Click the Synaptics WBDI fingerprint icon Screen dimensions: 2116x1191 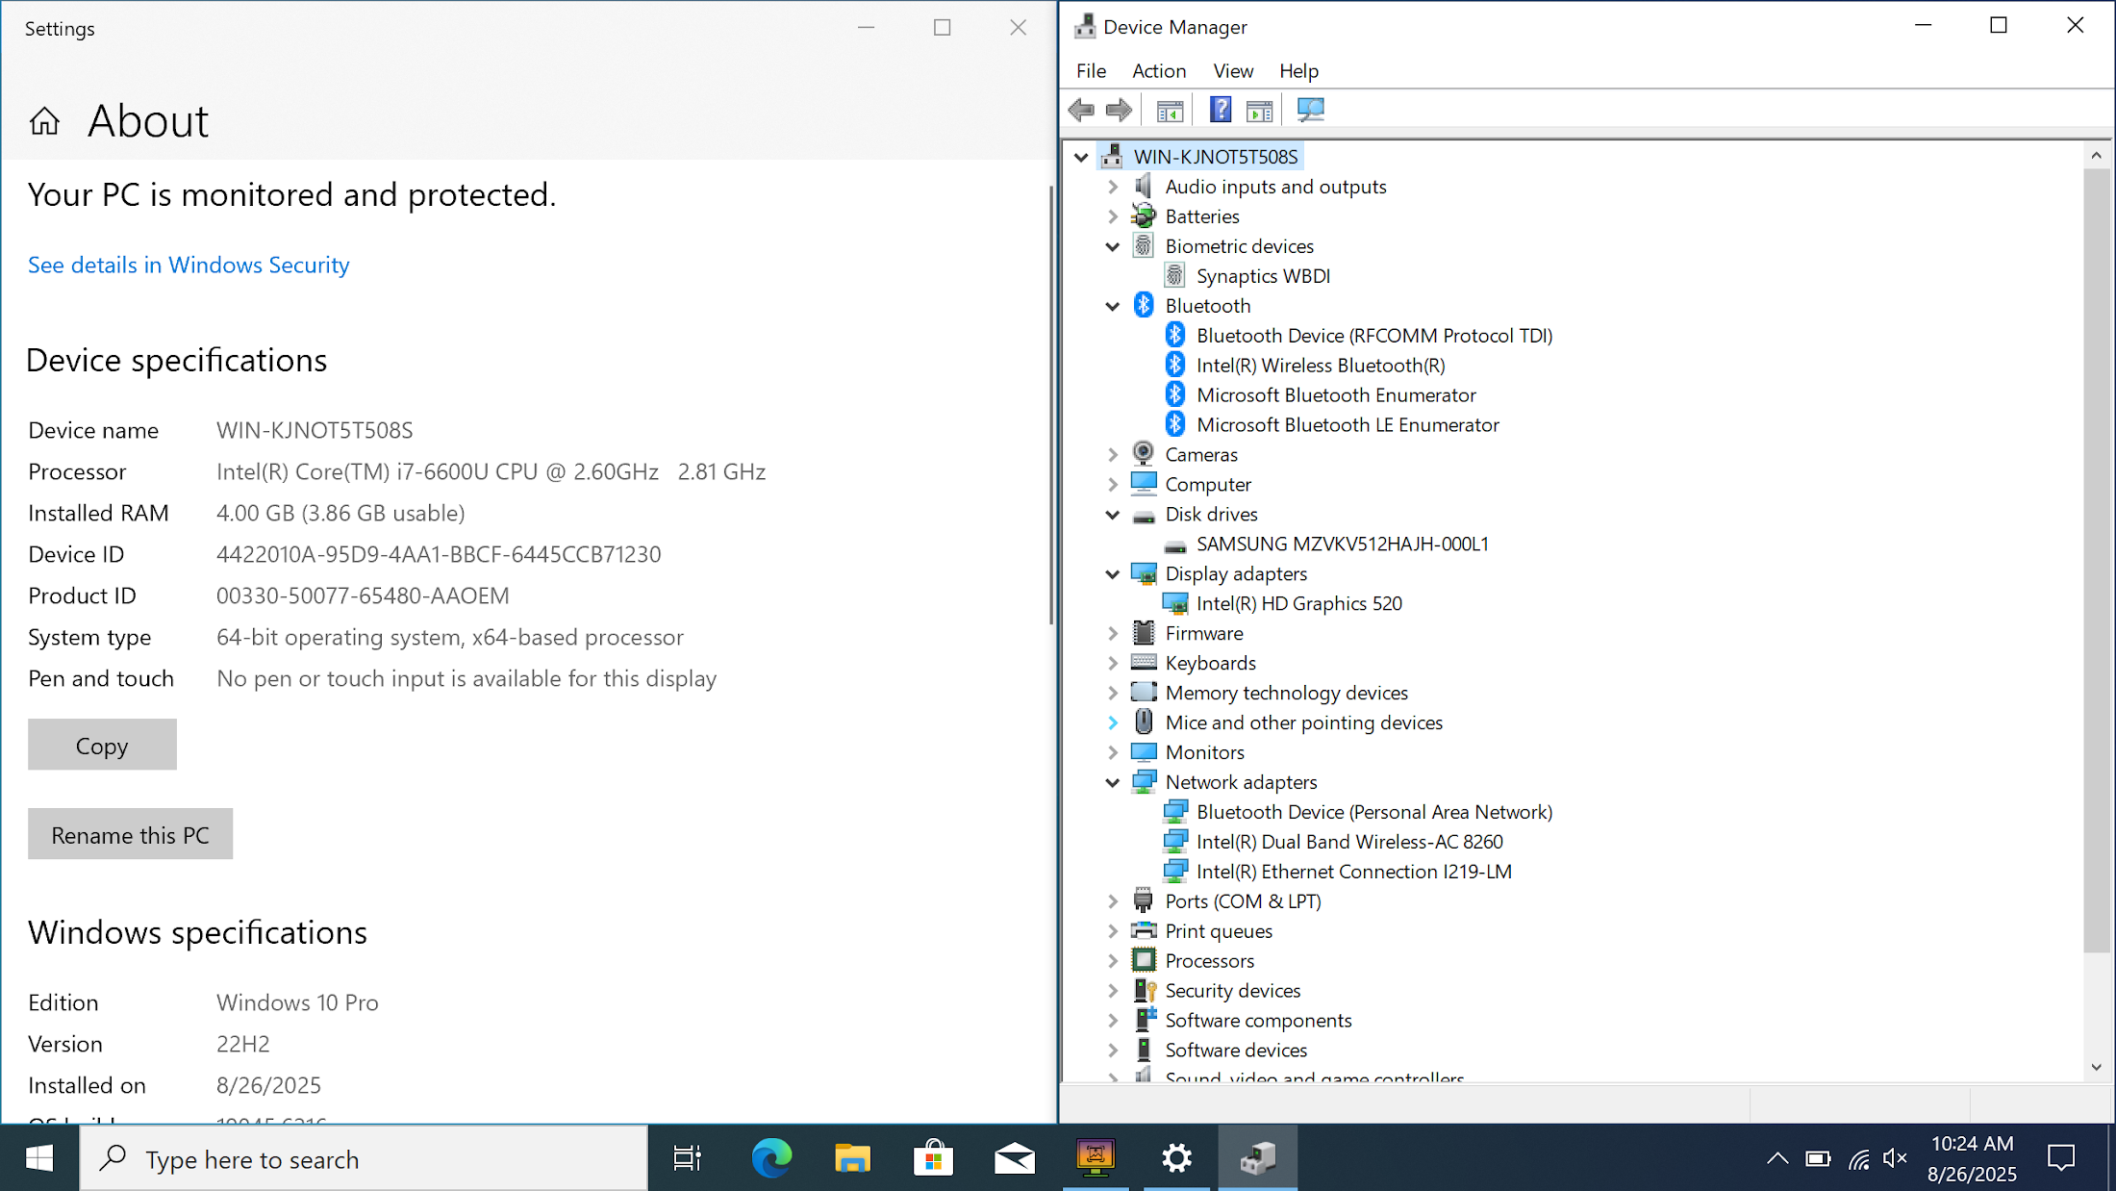(1174, 275)
